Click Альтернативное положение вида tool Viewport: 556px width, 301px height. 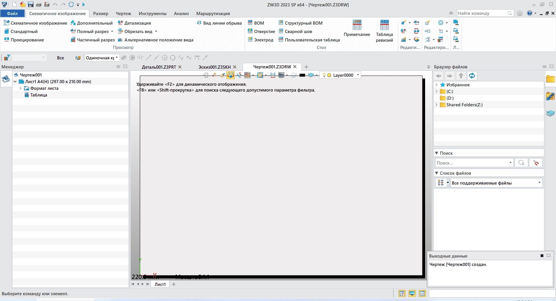coord(156,40)
